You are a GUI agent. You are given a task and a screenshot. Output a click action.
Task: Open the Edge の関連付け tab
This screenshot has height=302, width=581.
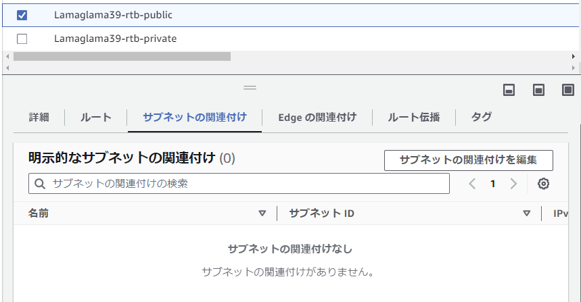[x=317, y=118]
